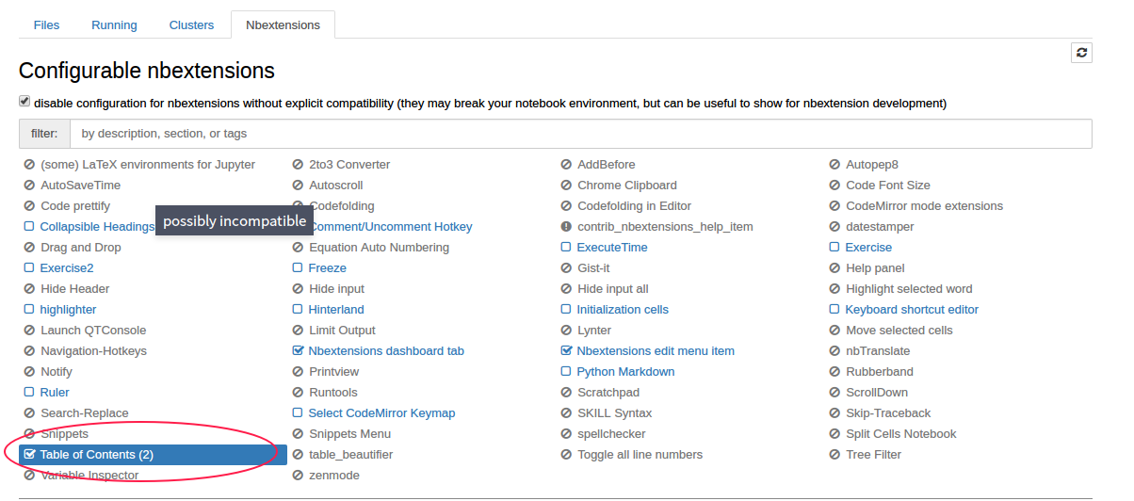The image size is (1134, 501).
Task: Uncheck disable configuration for incompatible nbextensions
Action: (x=24, y=102)
